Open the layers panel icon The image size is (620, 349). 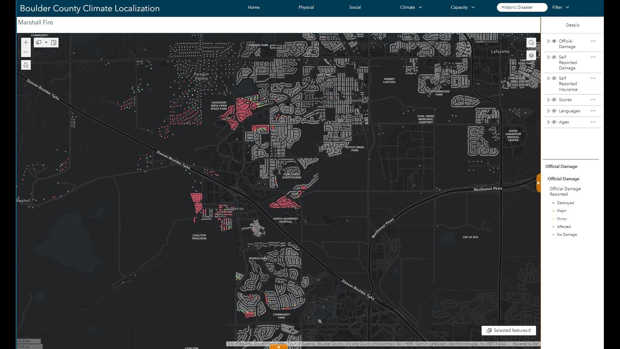531,55
